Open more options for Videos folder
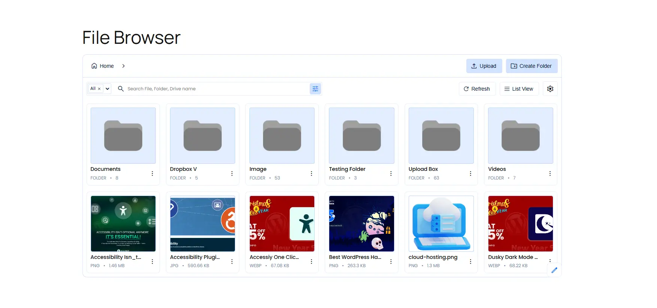 [550, 173]
